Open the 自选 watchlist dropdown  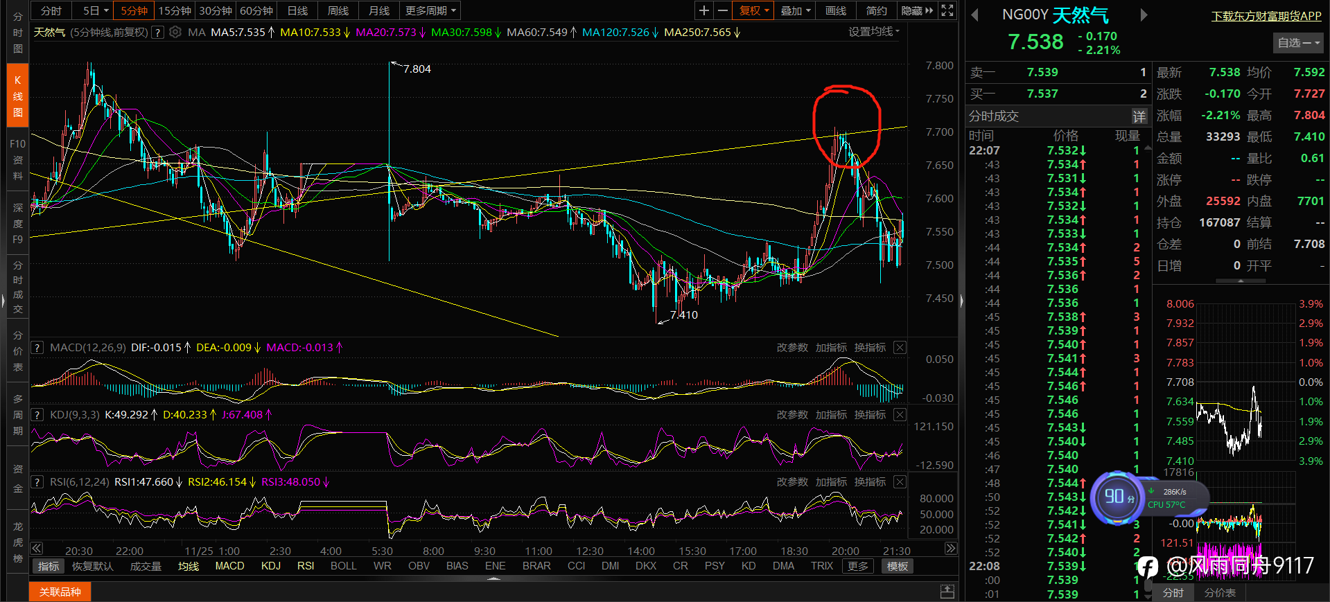1298,43
